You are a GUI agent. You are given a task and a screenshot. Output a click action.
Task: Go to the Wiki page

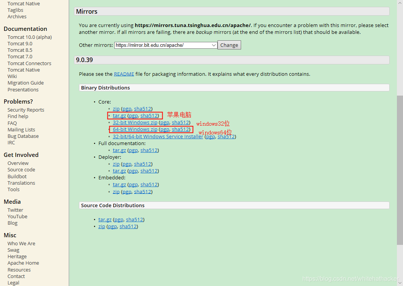point(12,76)
